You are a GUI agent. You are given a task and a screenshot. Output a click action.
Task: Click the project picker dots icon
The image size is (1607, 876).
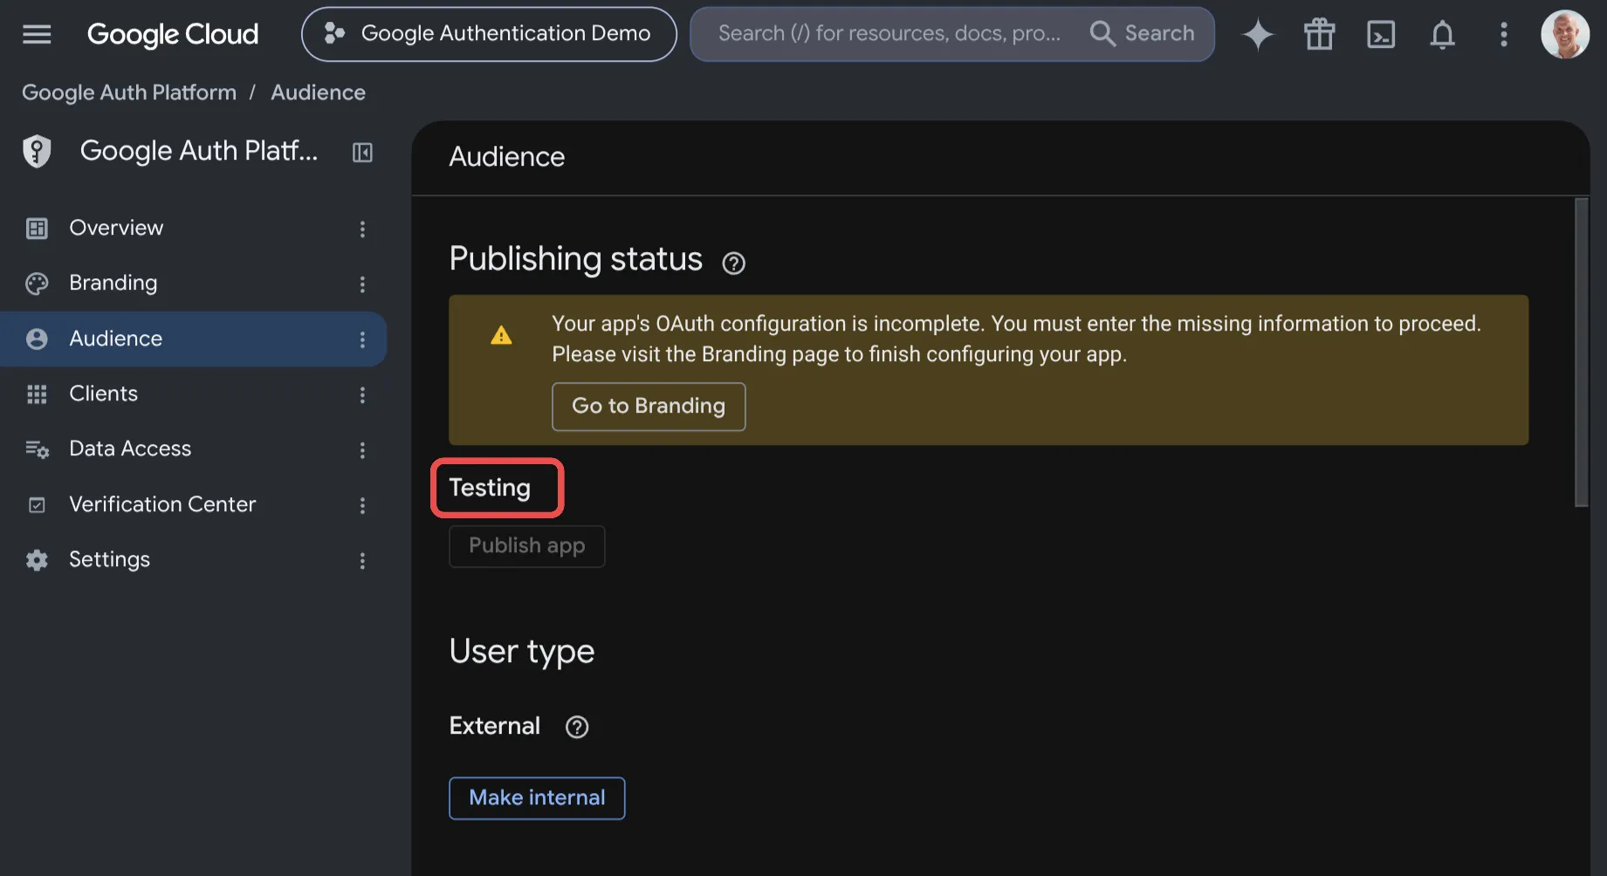[333, 33]
